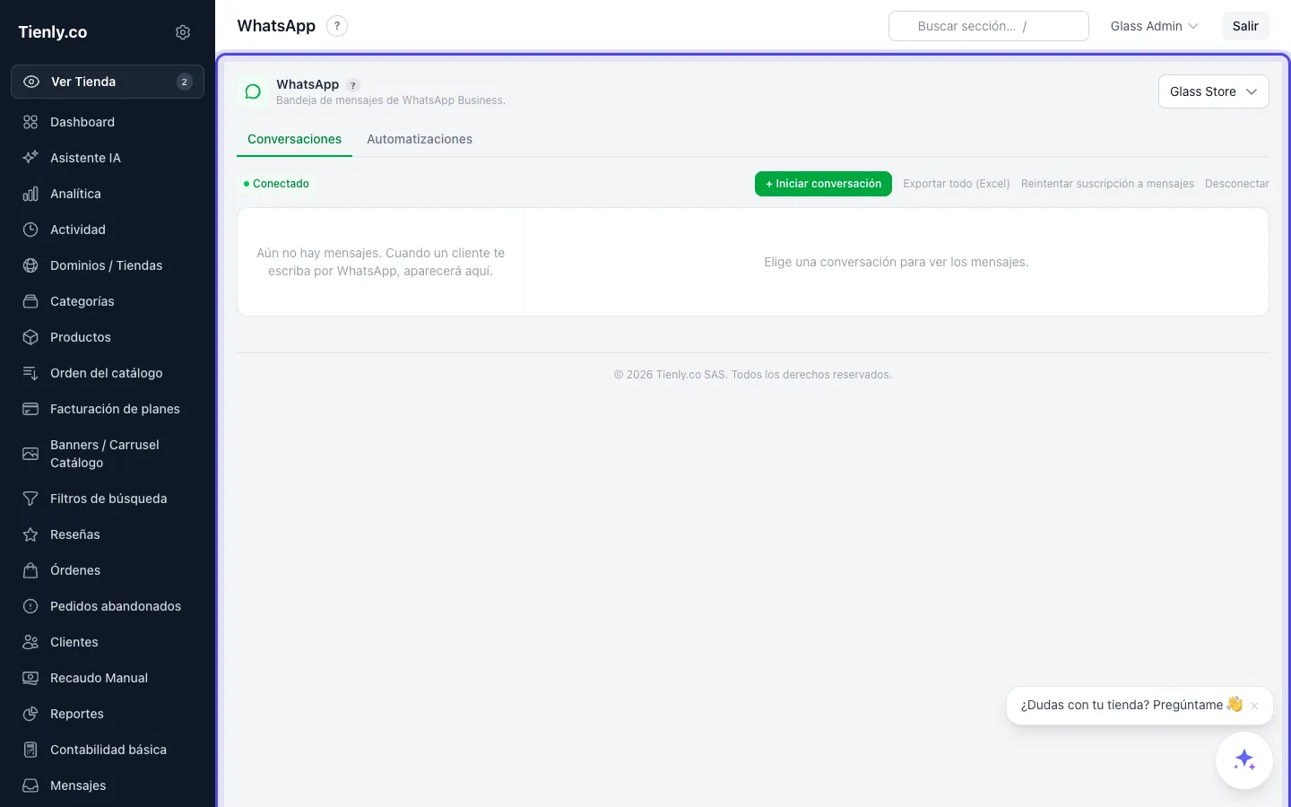Screen dimensions: 1291x807
Task: Click the Reseñas star icon
Action: pyautogui.click(x=30, y=534)
